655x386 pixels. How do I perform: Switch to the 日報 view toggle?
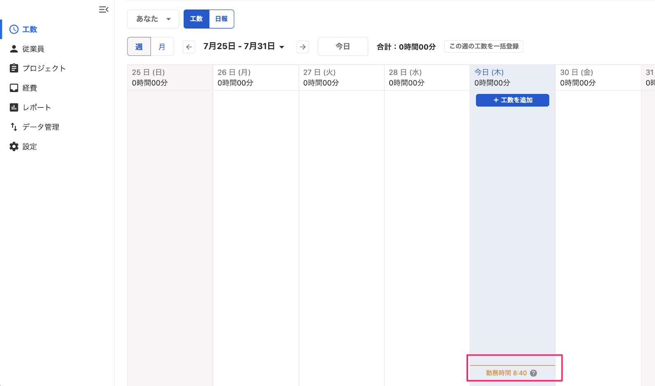(221, 19)
